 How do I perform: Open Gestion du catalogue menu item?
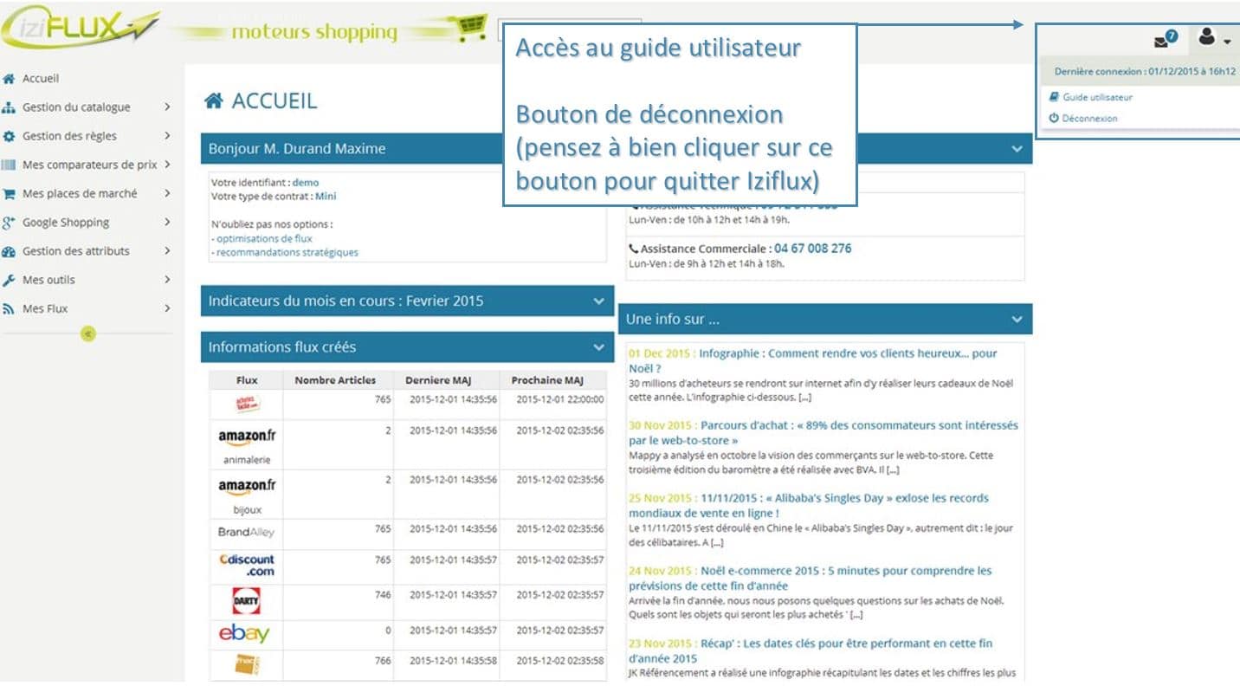coord(76,107)
